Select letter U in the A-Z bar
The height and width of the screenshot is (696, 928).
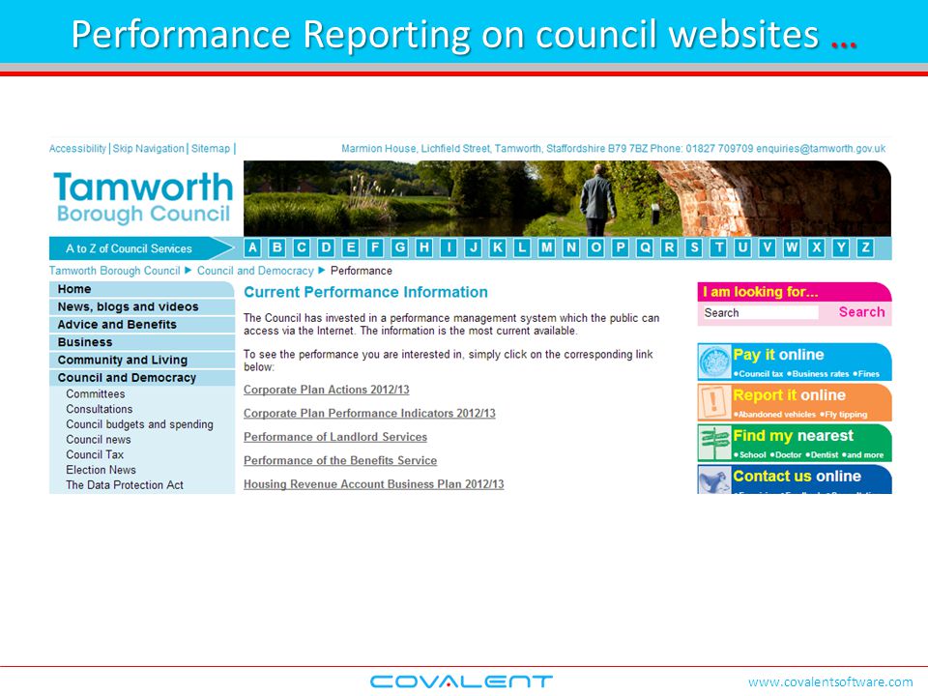tap(742, 247)
